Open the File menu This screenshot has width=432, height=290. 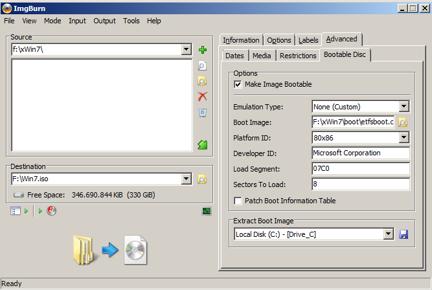9,21
